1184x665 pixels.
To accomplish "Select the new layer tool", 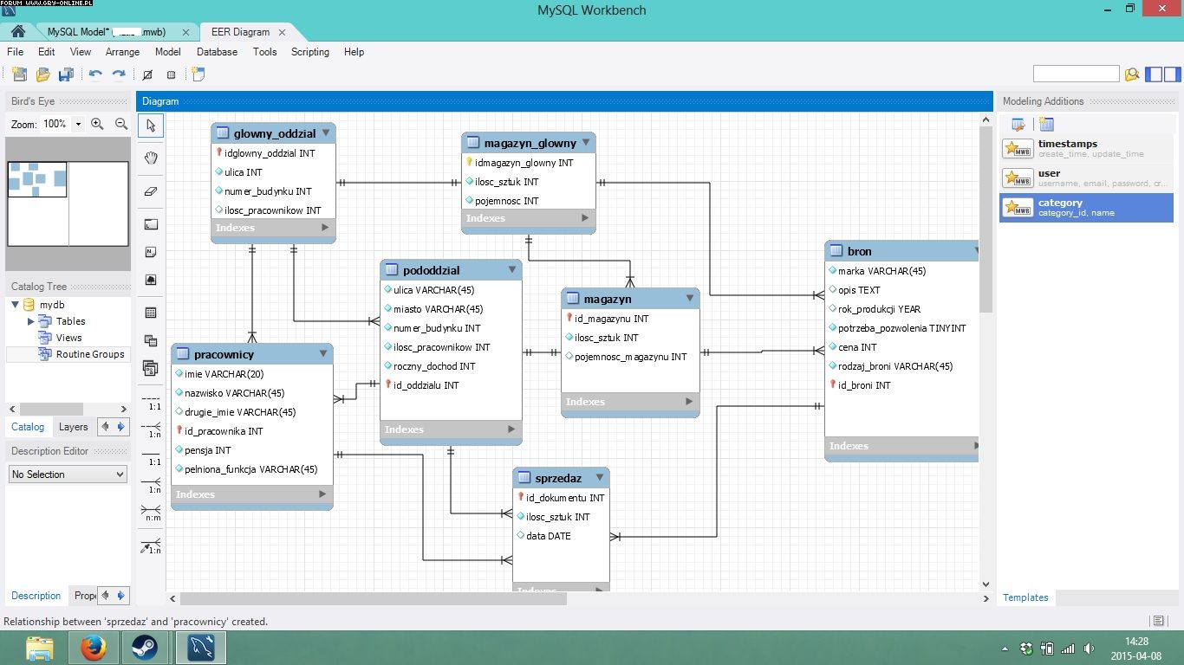I will click(151, 224).
